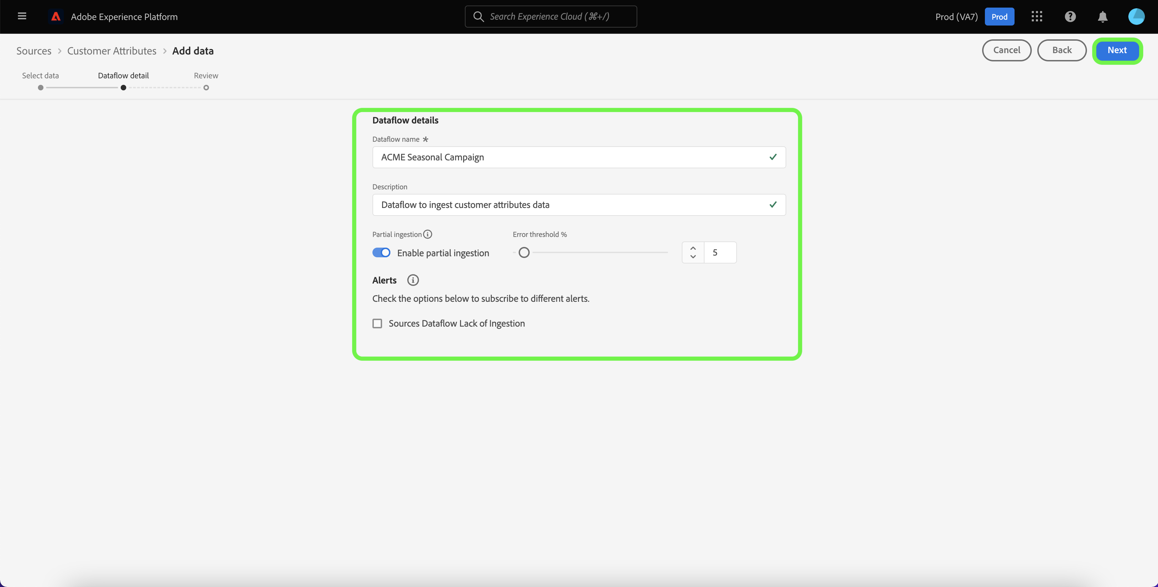
Task: Open the hamburger navigation menu
Action: point(22,17)
